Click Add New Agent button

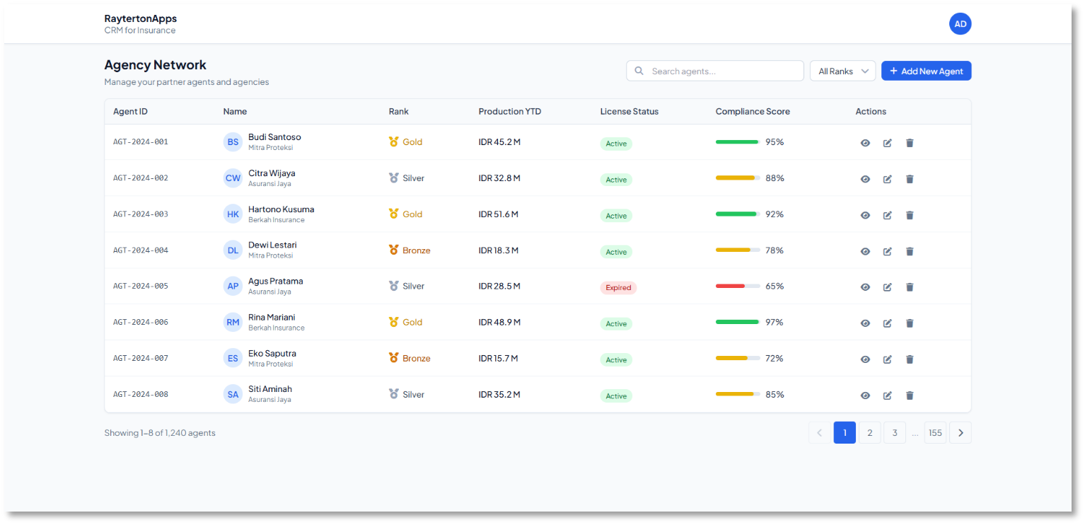926,71
